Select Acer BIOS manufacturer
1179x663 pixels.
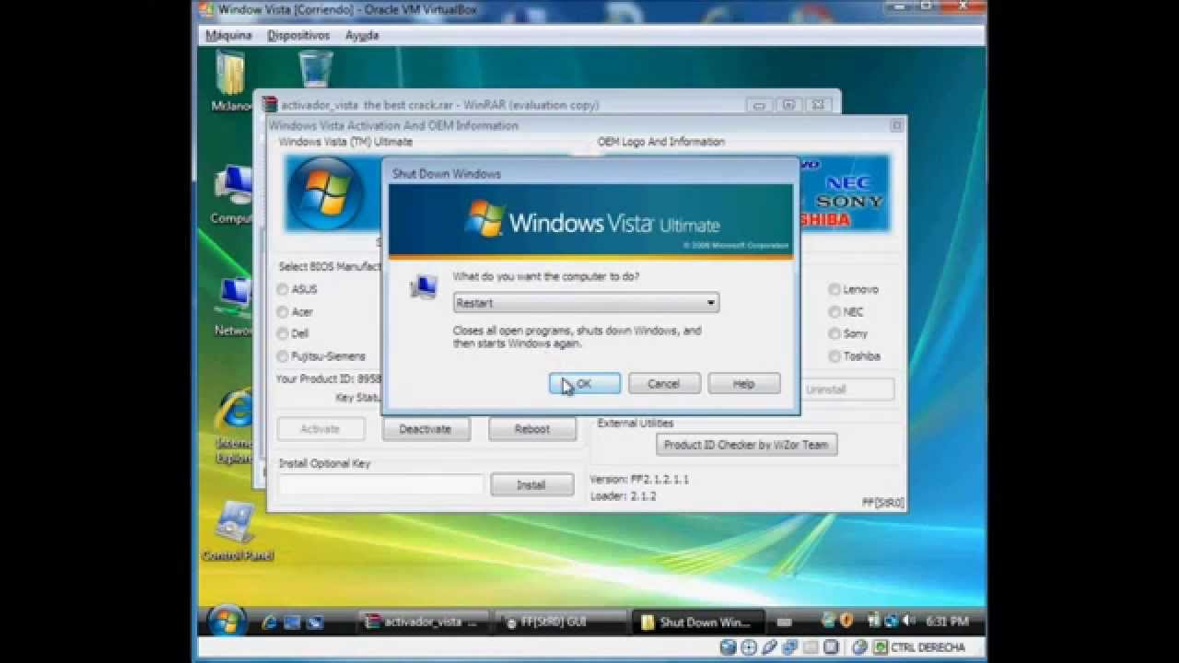click(296, 311)
